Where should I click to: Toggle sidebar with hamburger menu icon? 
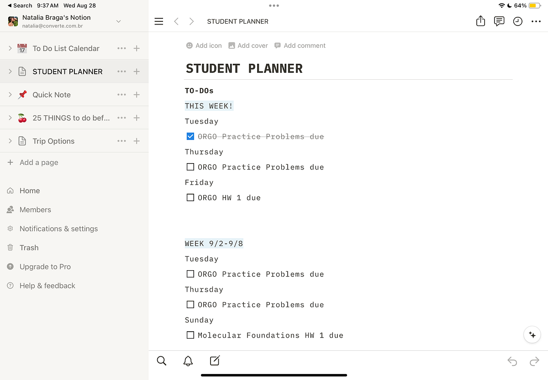(x=158, y=21)
